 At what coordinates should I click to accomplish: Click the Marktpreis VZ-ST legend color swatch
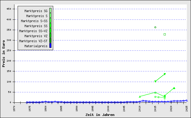(50, 40)
